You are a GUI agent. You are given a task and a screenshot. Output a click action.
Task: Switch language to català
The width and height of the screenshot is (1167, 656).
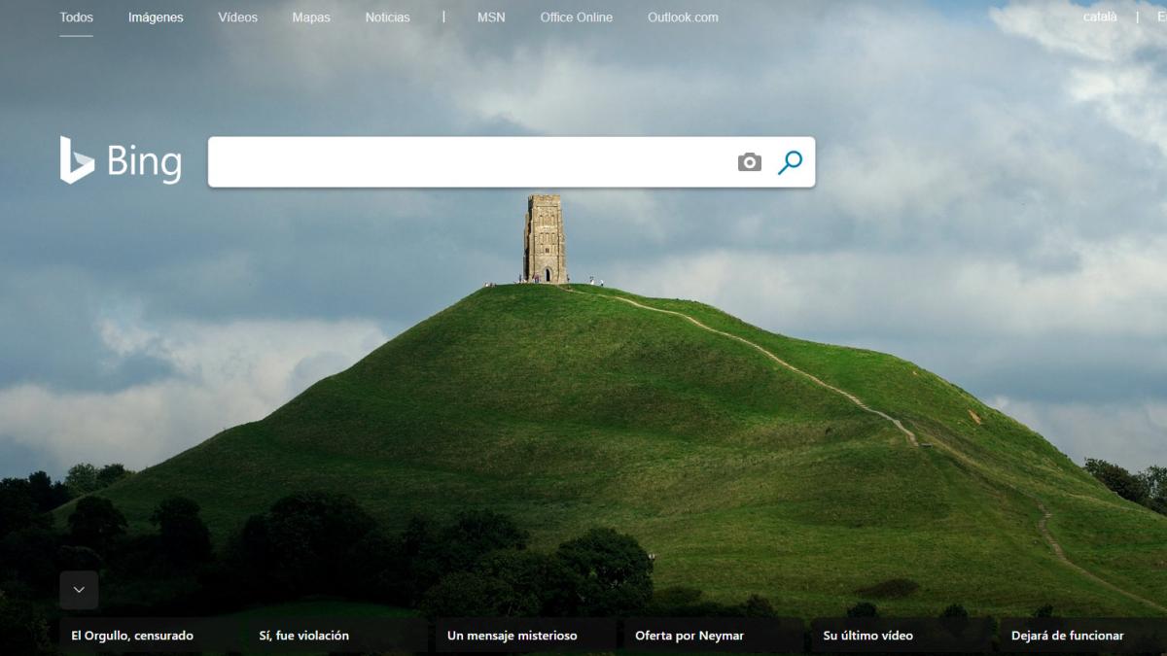pyautogui.click(x=1100, y=17)
